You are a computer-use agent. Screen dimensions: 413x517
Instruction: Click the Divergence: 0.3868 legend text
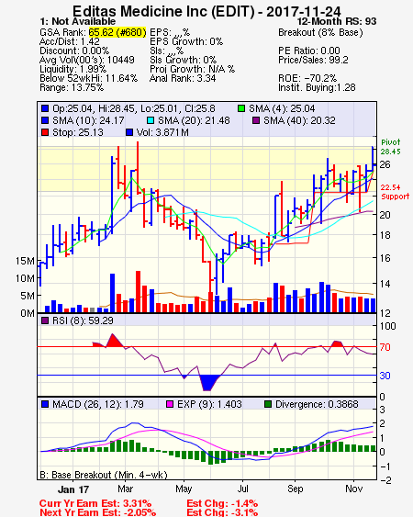317,404
